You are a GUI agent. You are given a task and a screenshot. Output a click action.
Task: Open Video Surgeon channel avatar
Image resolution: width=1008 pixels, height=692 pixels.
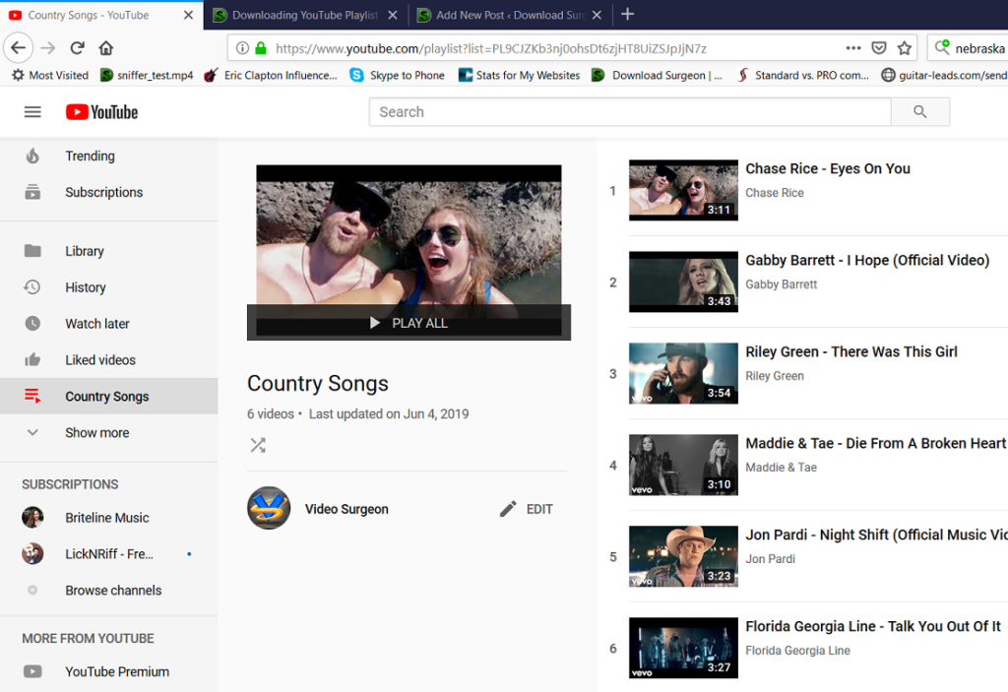point(269,508)
